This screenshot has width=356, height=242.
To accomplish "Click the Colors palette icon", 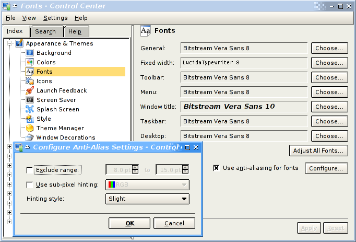I will point(30,62).
